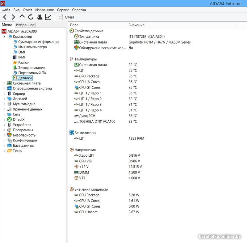
Task: Click the Компьютер tree icon
Action: click(10, 37)
